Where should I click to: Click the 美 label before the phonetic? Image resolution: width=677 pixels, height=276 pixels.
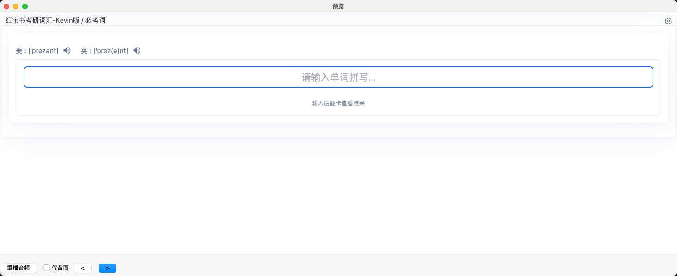(19, 51)
